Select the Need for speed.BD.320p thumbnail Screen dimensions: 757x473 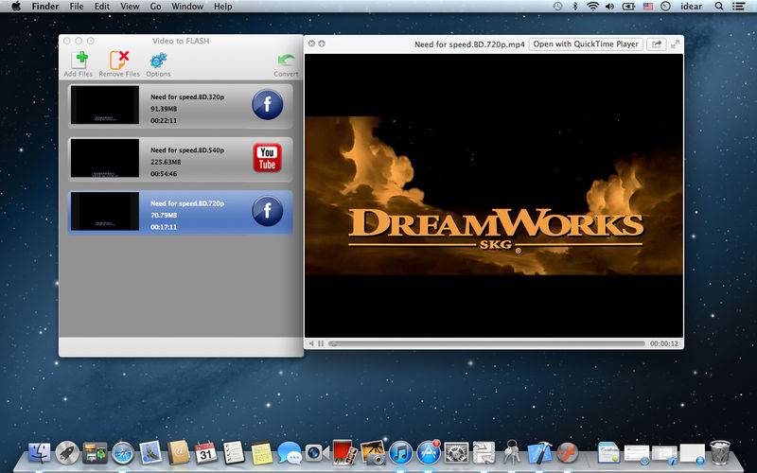(105, 105)
